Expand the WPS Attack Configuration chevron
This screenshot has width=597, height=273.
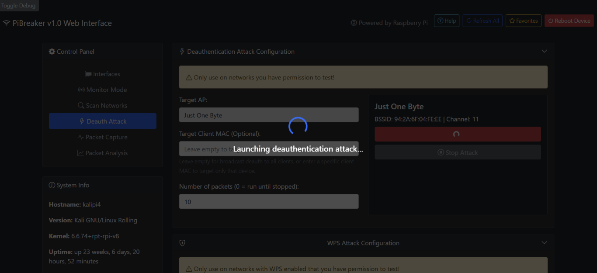coord(544,242)
